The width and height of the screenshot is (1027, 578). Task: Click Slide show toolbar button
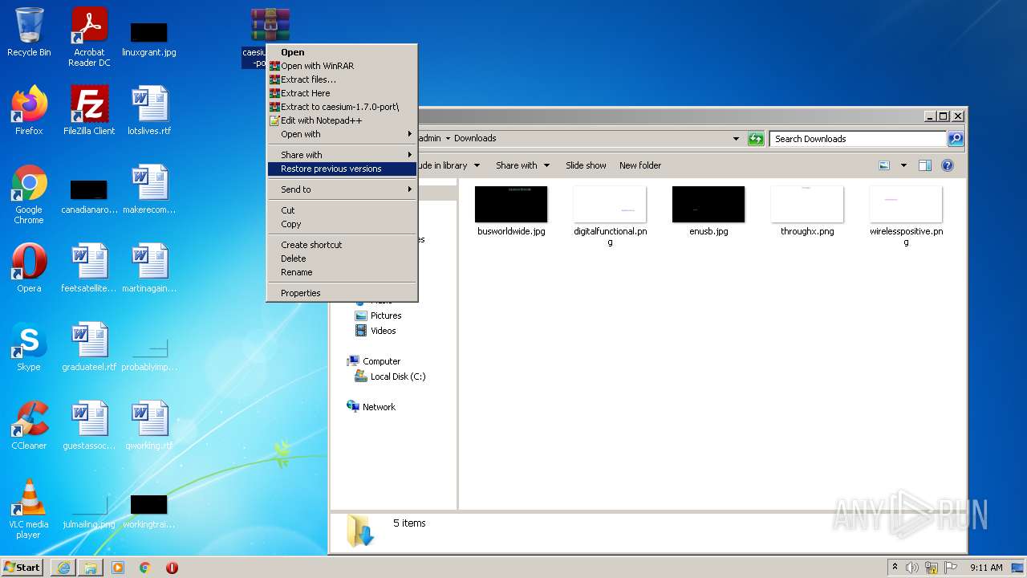pos(586,165)
